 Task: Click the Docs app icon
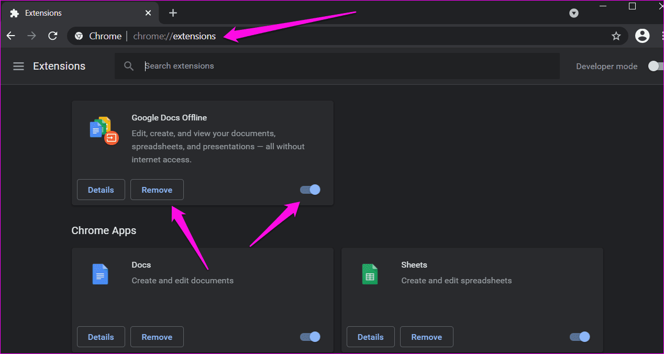coord(100,273)
